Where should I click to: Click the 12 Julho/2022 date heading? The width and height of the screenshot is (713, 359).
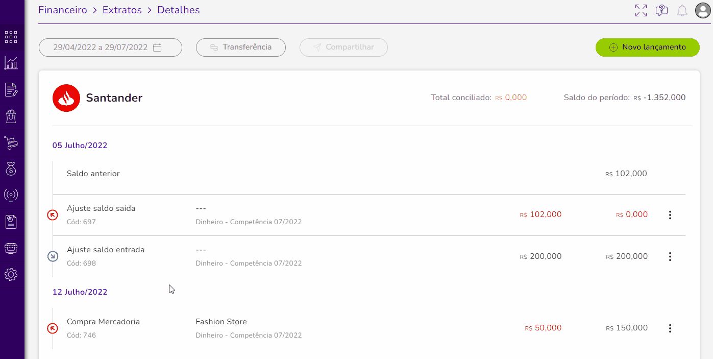pyautogui.click(x=80, y=292)
